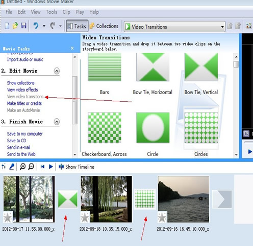Play the storyboard

[50, 167]
